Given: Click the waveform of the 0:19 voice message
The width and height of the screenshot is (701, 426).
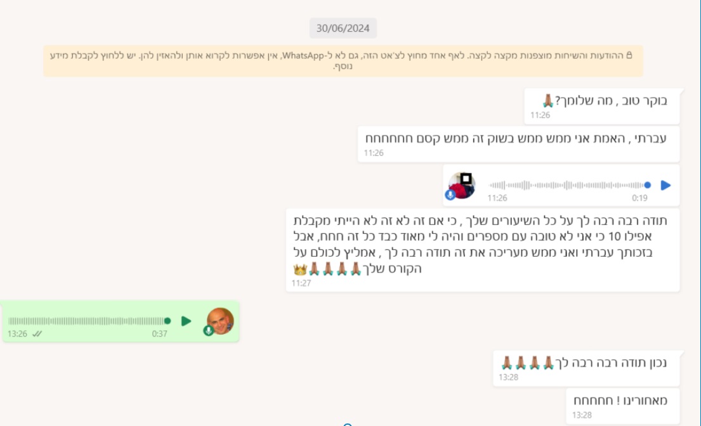Looking at the screenshot, I should (x=567, y=185).
